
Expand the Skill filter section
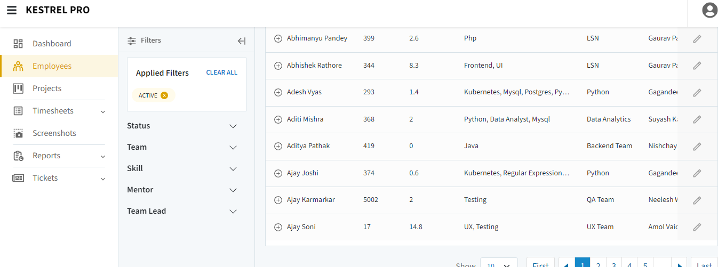pyautogui.click(x=233, y=169)
